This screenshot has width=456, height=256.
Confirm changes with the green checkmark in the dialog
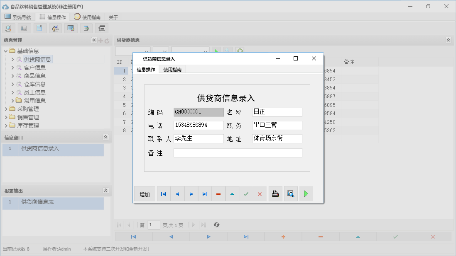[246, 193]
